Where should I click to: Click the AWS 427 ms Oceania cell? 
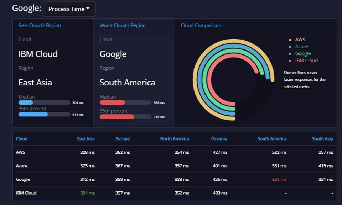click(220, 152)
